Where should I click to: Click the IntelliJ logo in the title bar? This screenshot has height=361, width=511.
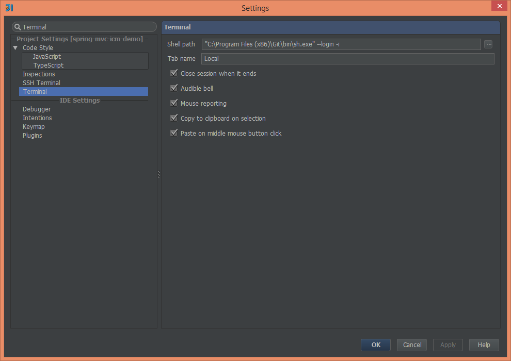[8, 8]
